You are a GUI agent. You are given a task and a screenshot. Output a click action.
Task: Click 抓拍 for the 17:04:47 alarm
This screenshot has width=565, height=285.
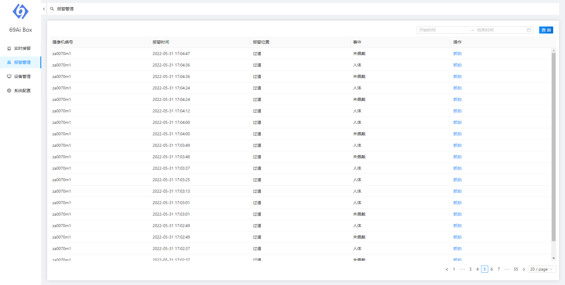pos(457,54)
